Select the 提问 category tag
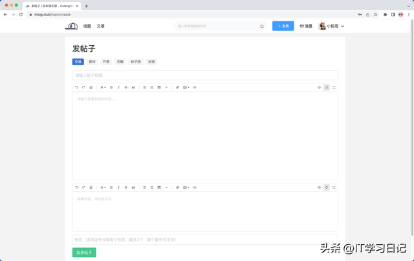Image resolution: width=414 pixels, height=261 pixels. coord(92,61)
